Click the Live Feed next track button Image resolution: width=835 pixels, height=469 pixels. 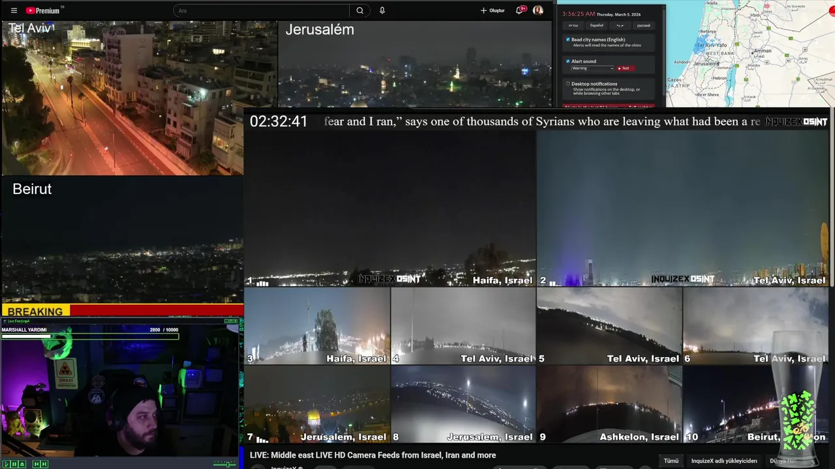44,464
